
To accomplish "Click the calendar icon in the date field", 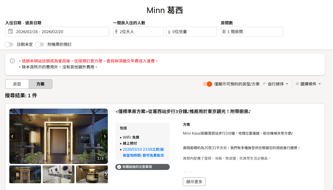I will [x=10, y=32].
